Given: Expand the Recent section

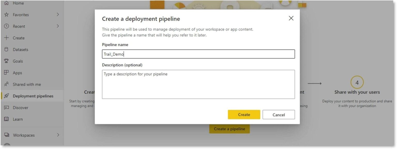Looking at the screenshot, I should point(57,26).
